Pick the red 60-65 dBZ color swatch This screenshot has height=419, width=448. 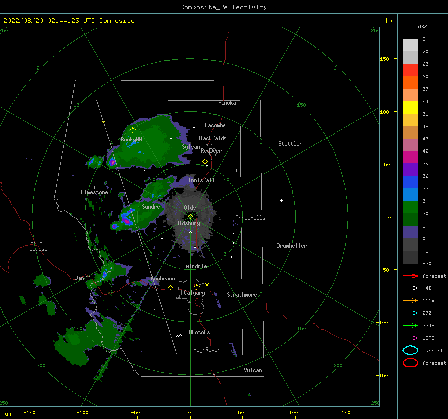(410, 70)
